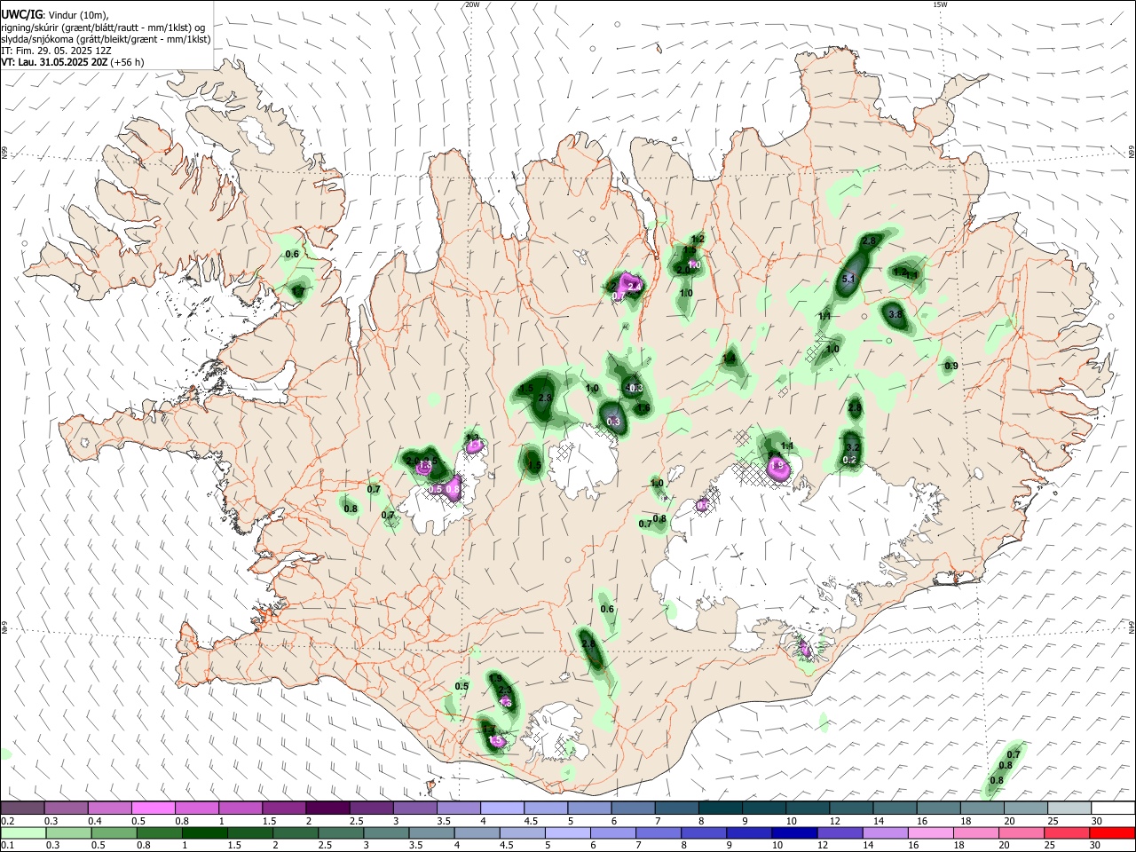Image resolution: width=1136 pixels, height=852 pixels.
Task: Click the '20W' longitude label at top edge
Action: (x=472, y=4)
